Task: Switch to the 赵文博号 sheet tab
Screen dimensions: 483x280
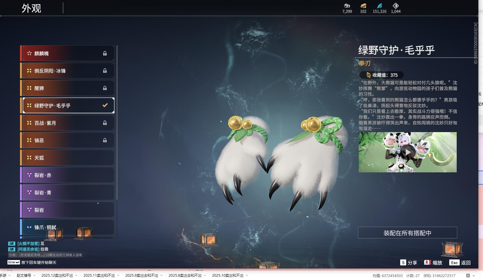Action: (24, 276)
